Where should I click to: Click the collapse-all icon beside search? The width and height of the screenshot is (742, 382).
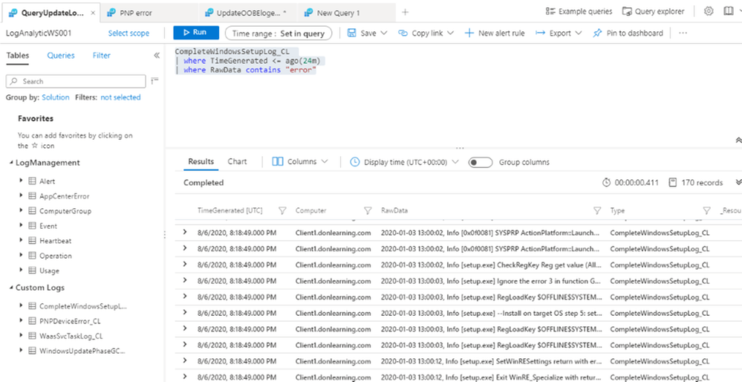[154, 81]
